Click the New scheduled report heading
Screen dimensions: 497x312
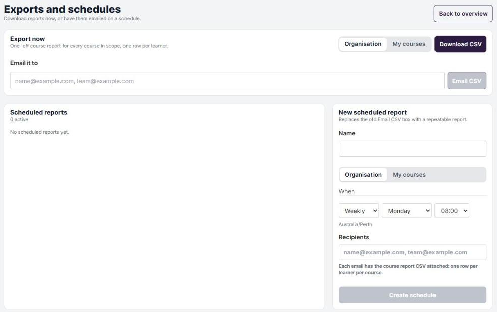tap(372, 112)
